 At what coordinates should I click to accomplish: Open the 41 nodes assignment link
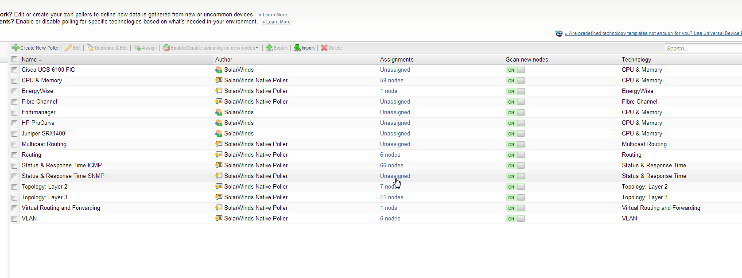[x=392, y=197]
